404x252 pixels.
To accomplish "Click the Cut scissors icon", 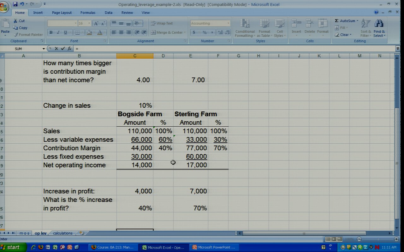I will (15, 21).
